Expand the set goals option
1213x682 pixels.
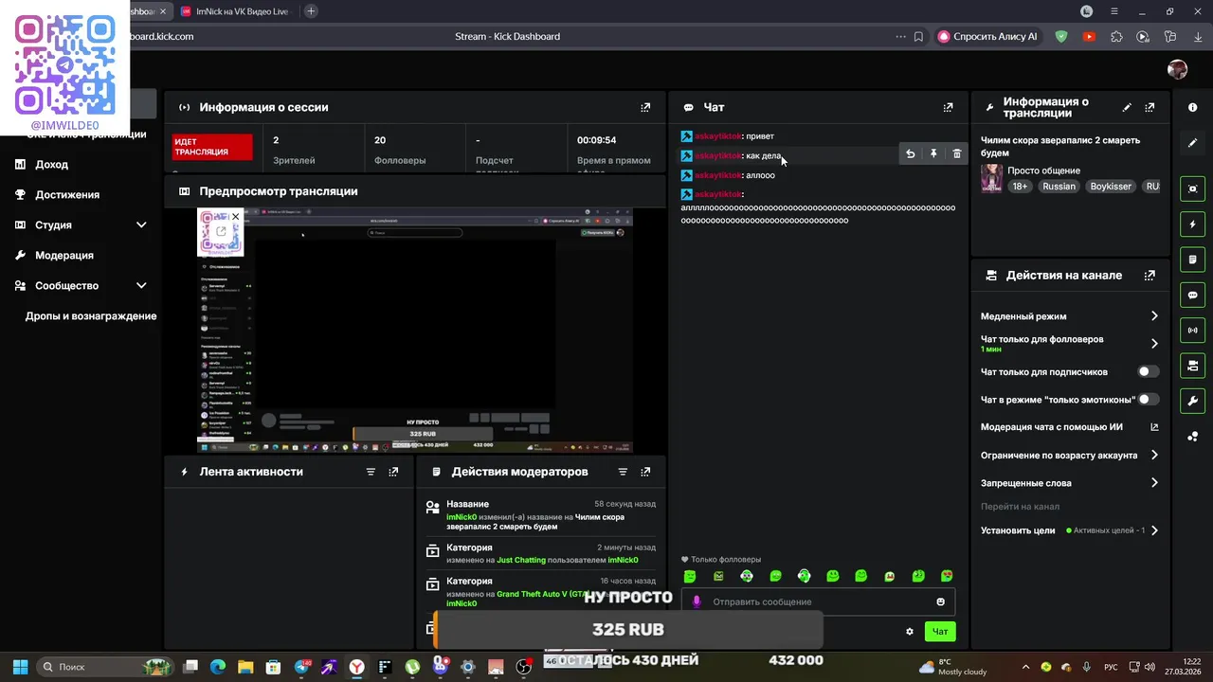pos(1153,530)
